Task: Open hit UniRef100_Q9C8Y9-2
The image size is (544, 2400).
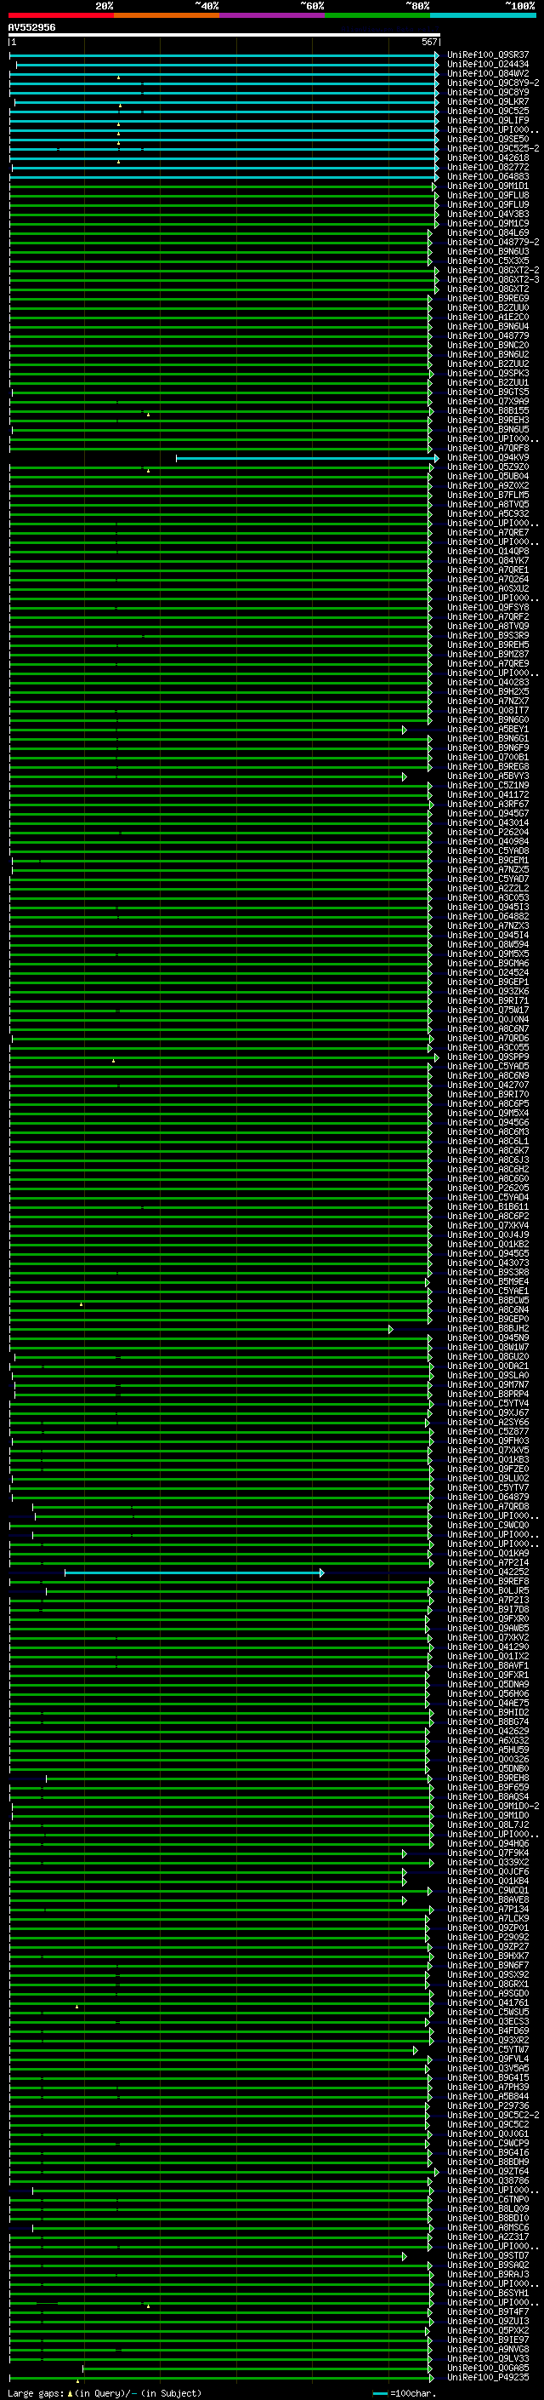Action: 493,83
